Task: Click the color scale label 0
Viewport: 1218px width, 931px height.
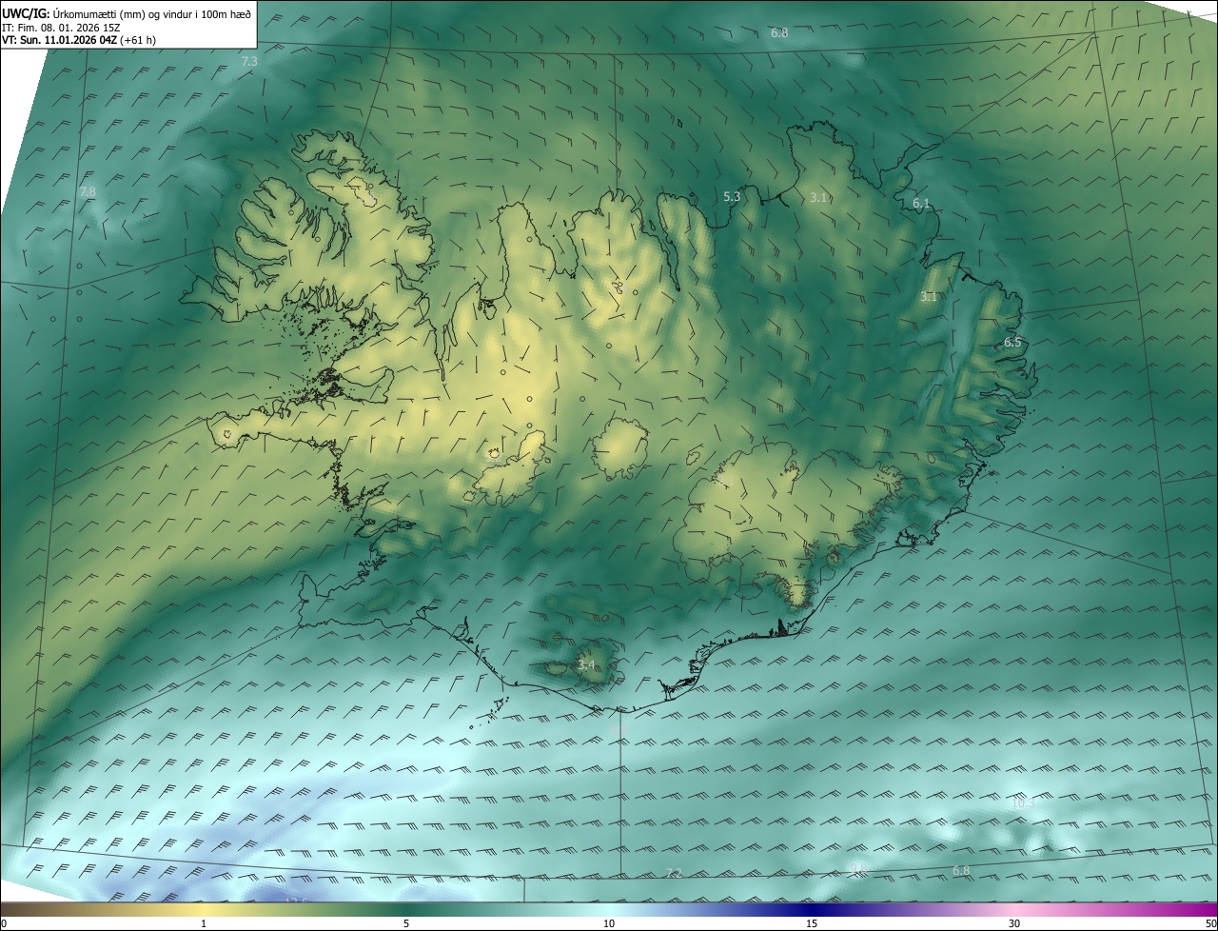Action: pyautogui.click(x=4, y=923)
